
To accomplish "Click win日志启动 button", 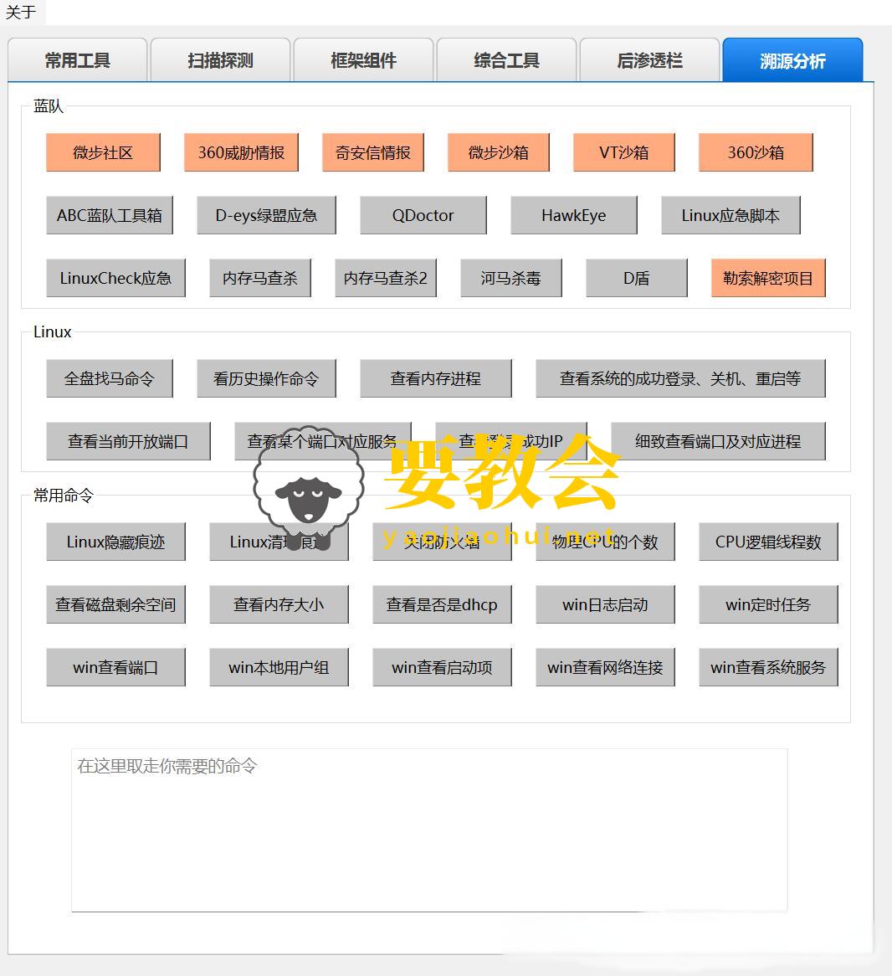I will (x=605, y=604).
